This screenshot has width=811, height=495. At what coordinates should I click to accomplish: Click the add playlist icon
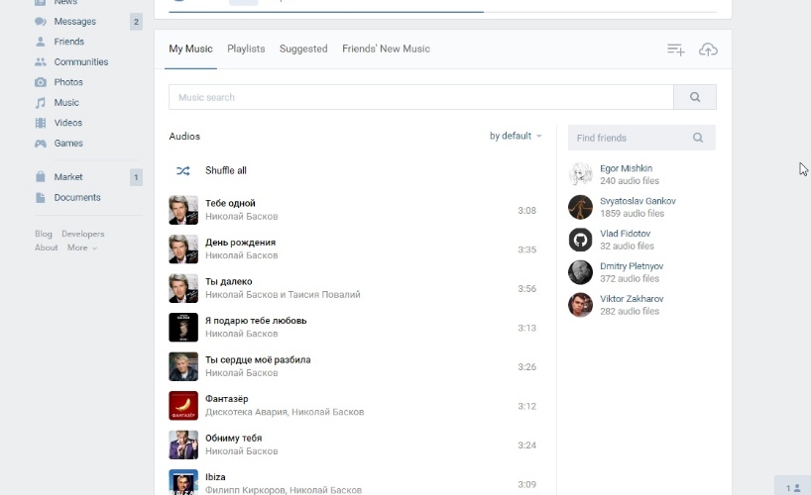tap(675, 49)
